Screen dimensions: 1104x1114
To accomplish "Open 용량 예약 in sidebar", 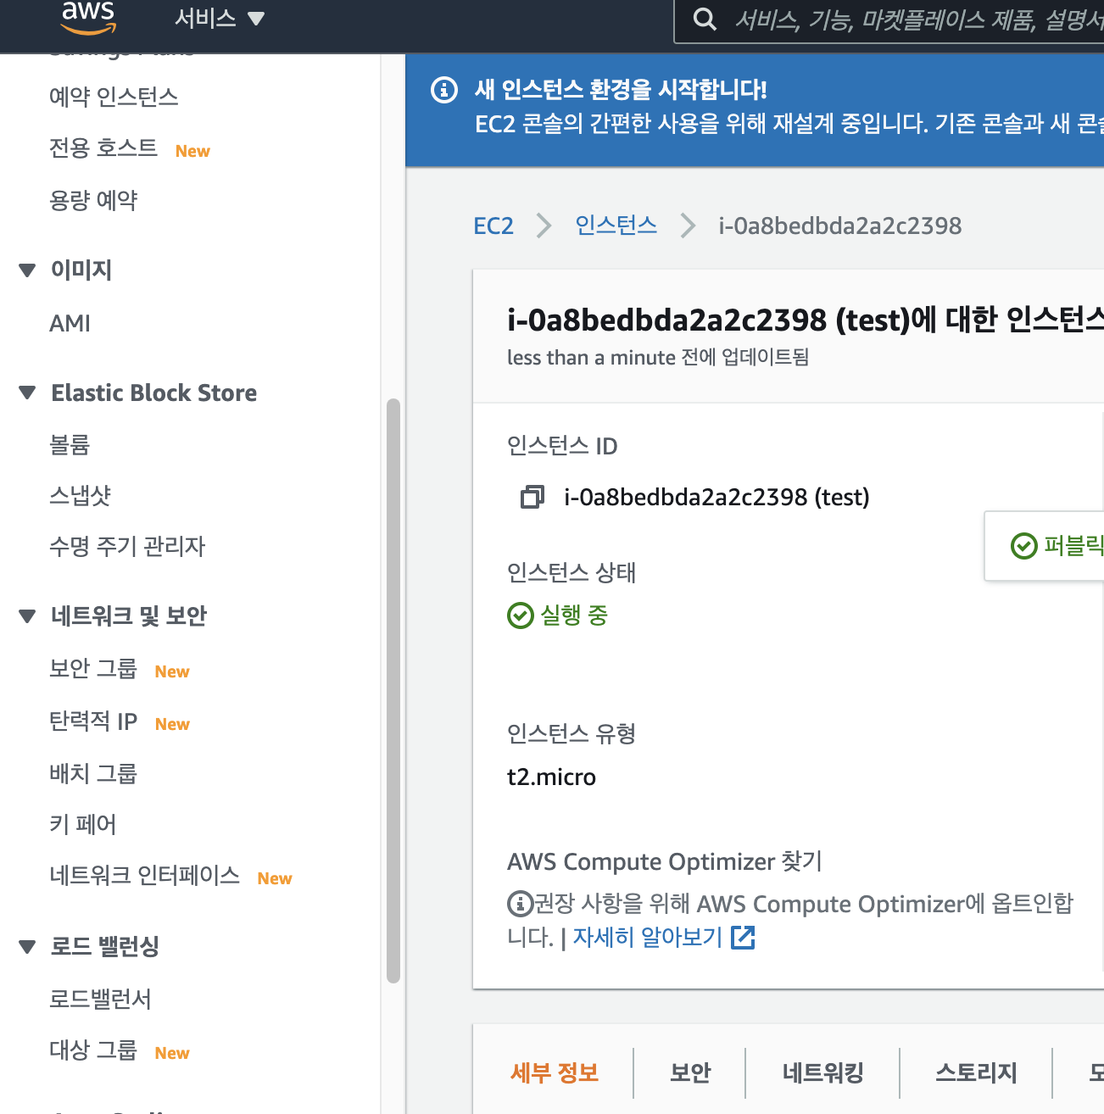I will tap(93, 201).
